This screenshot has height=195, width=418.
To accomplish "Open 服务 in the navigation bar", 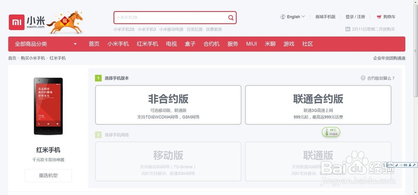I will coord(233,44).
